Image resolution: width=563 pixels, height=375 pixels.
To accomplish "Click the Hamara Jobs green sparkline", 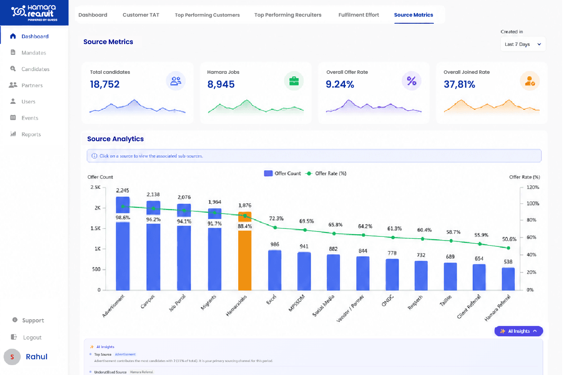I will pos(255,107).
